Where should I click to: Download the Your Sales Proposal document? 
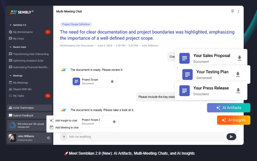tap(240, 58)
